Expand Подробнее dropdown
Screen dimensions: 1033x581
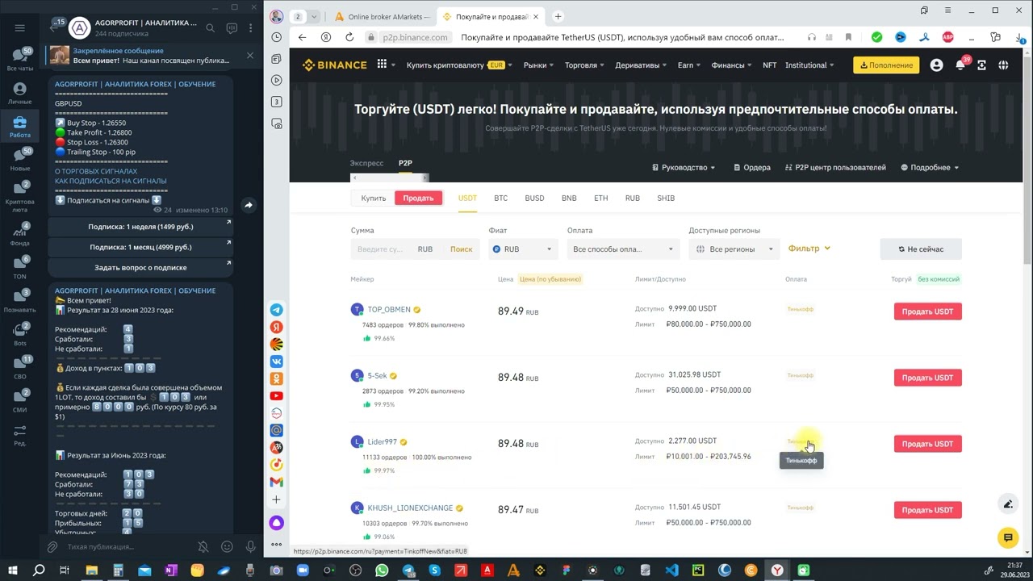930,168
